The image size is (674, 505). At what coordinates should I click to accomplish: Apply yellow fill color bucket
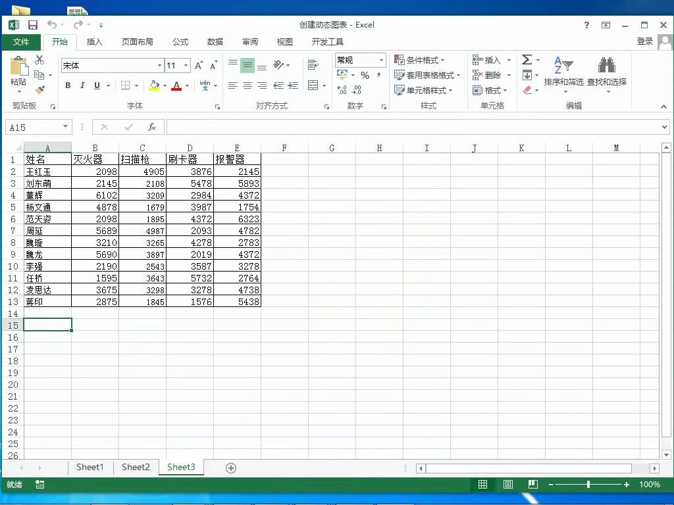(x=154, y=85)
